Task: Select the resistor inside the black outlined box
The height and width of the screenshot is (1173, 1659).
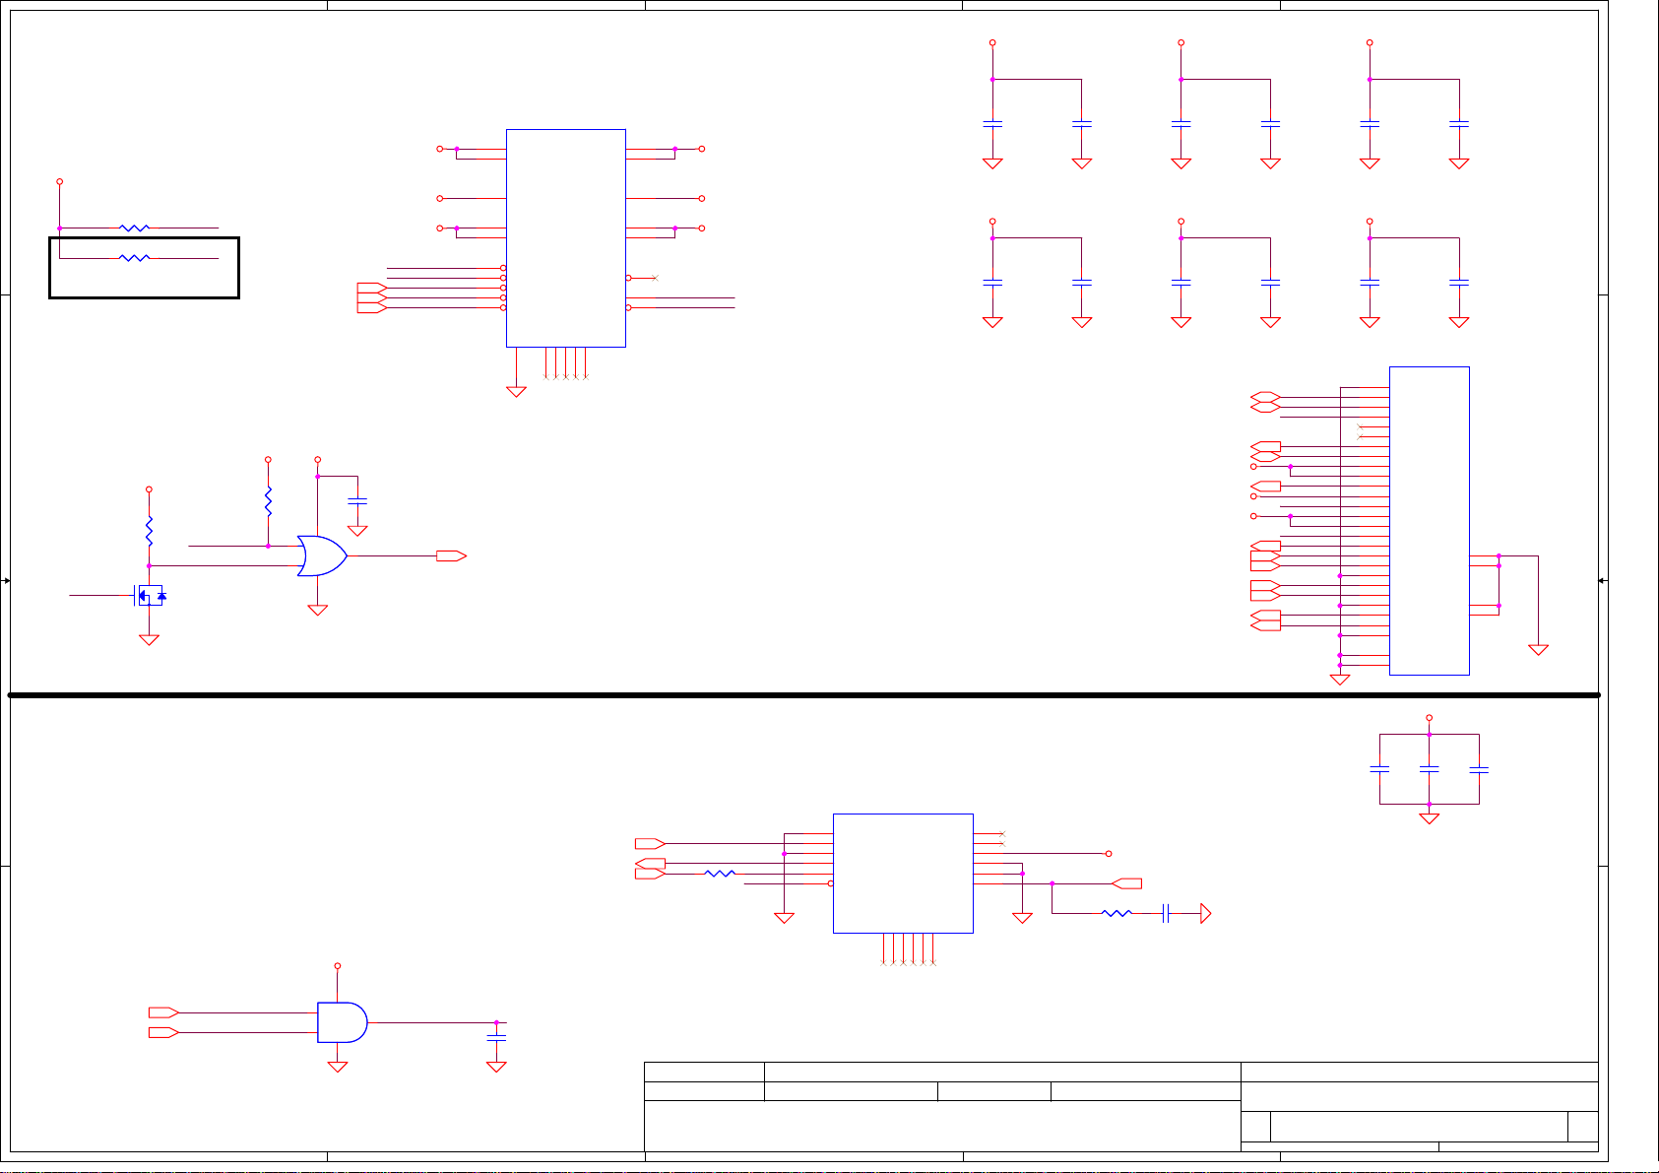Action: click(x=134, y=258)
